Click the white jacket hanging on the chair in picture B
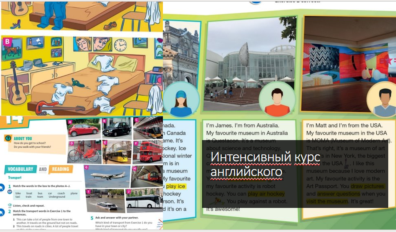This screenshot has width=396, height=232. (x=155, y=100)
